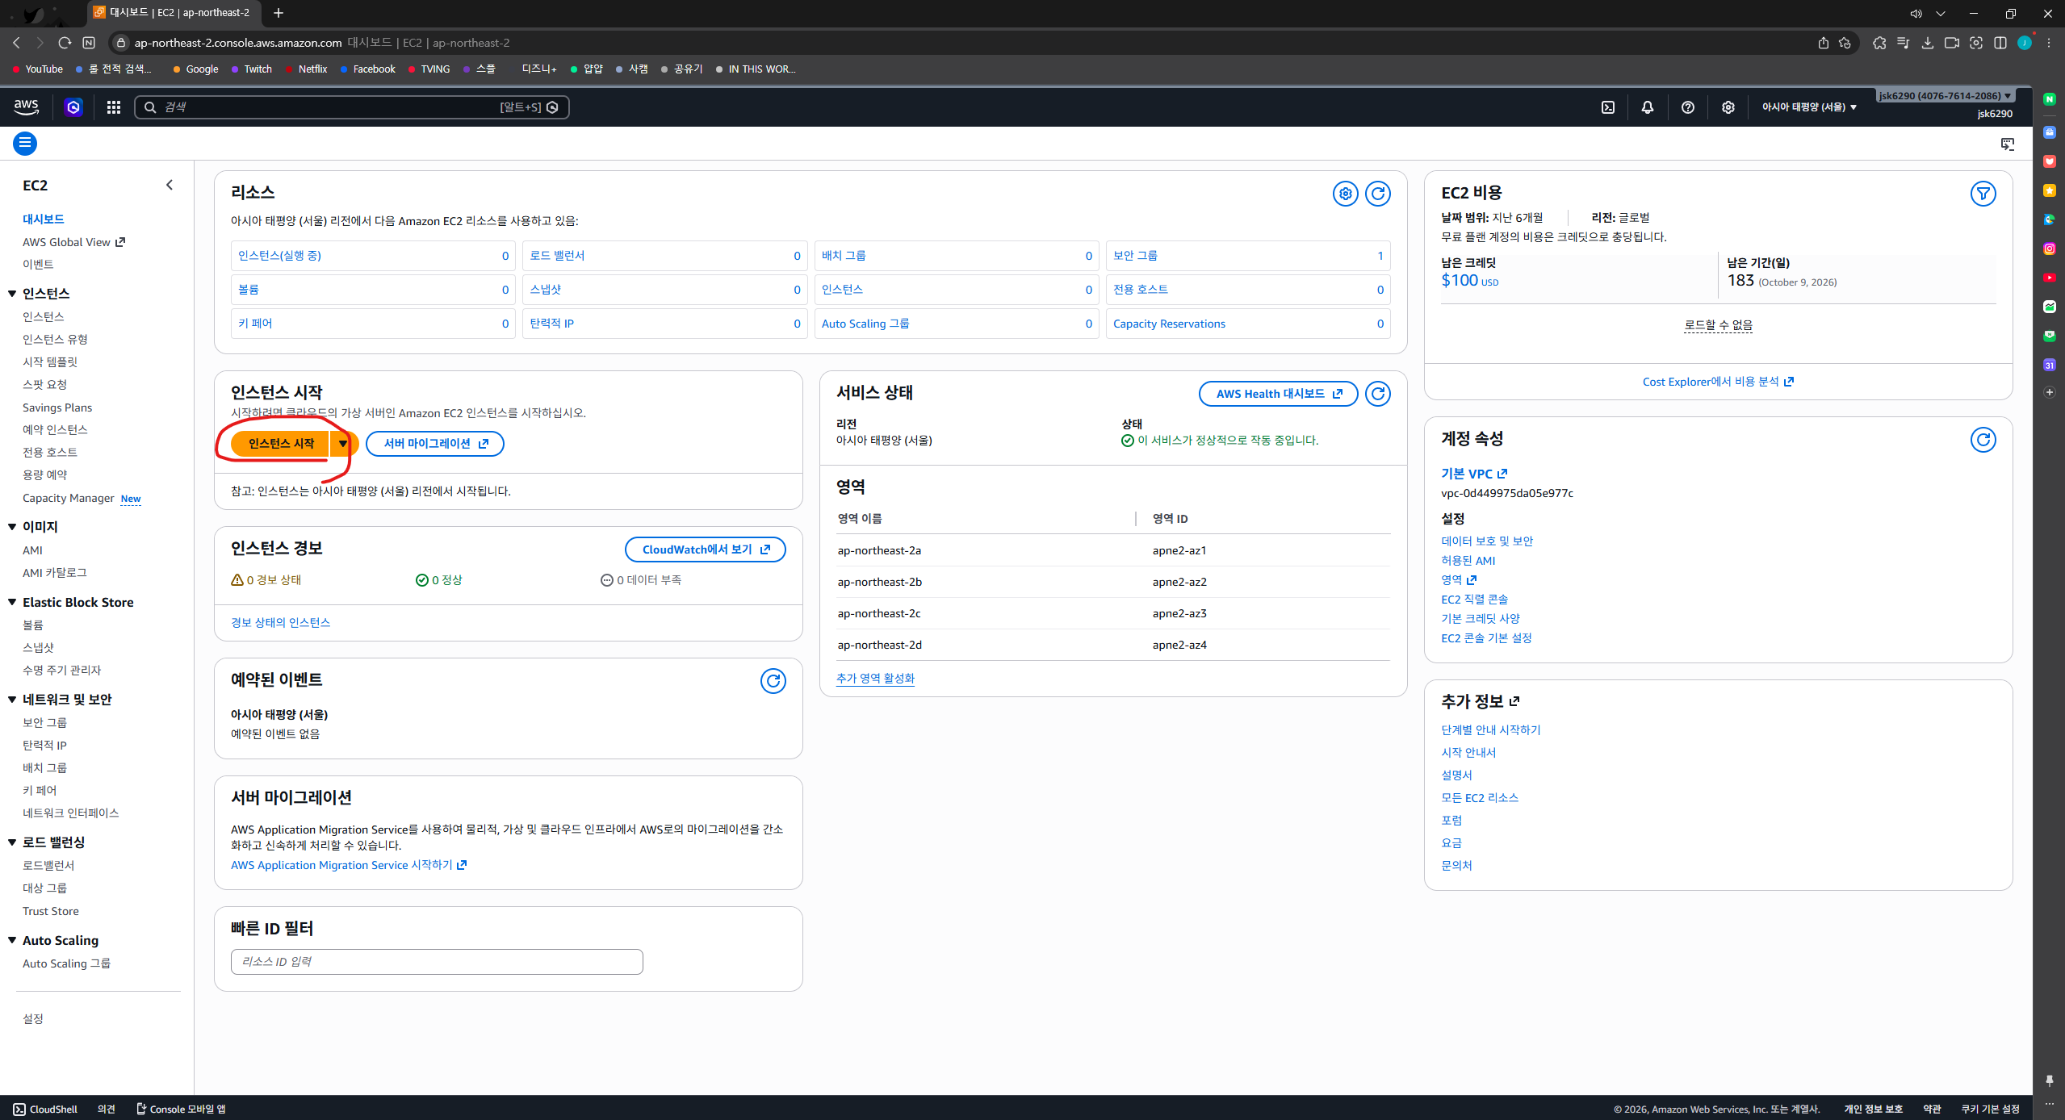Collapse the 네트워크 및 보안 section
The height and width of the screenshot is (1120, 2065).
[12, 700]
